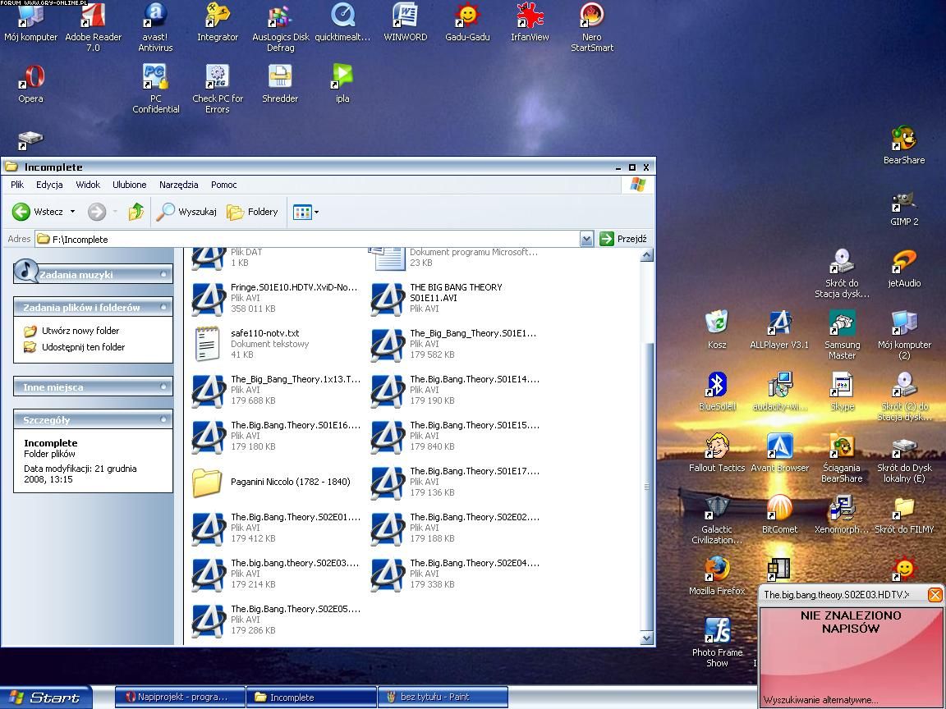The width and height of the screenshot is (946, 709).
Task: Select the Fringe.S01E10.HDTV.XviD file
Action: click(275, 298)
